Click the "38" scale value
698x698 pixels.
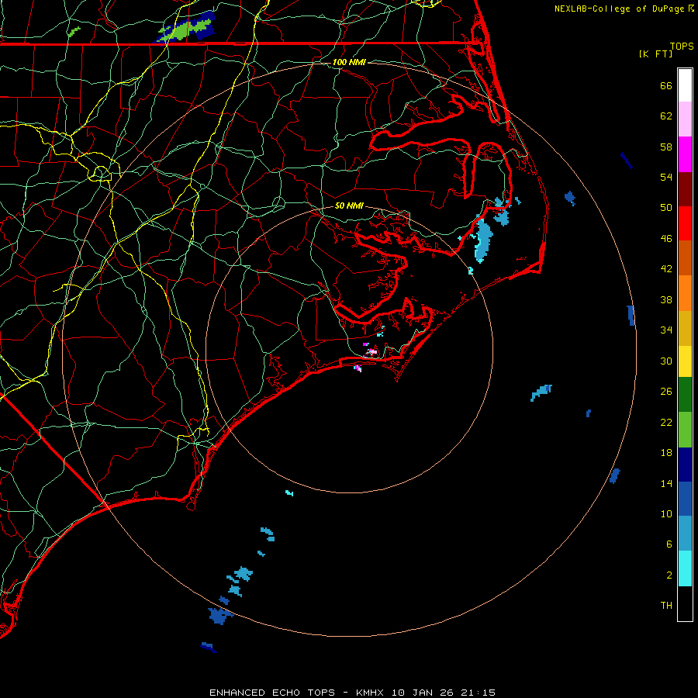[x=666, y=300]
